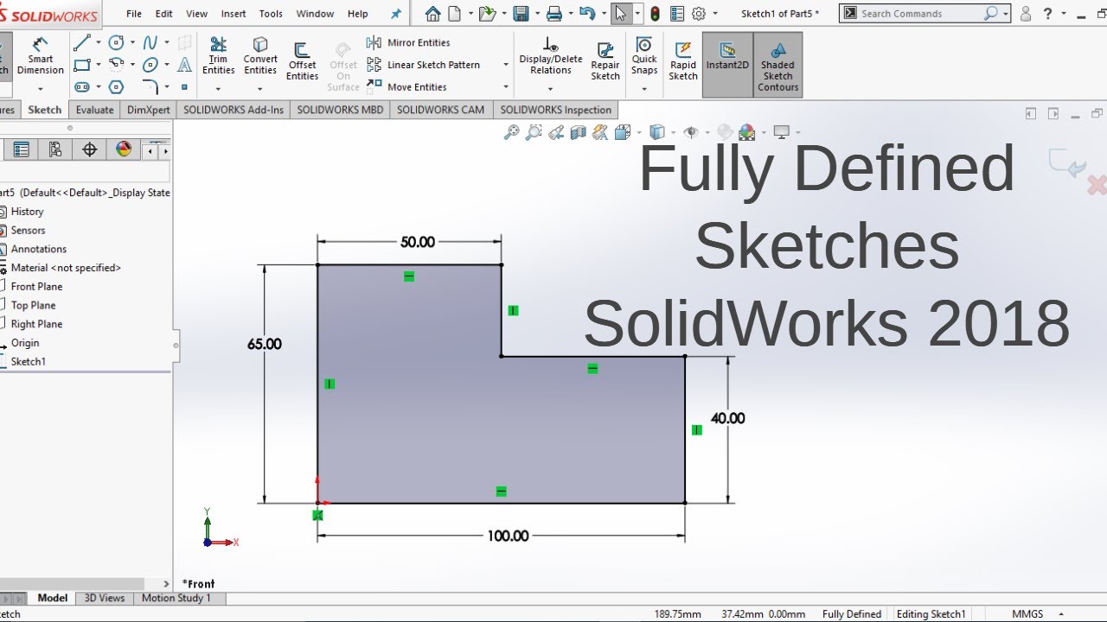Click Move Entities
This screenshot has height=622, width=1107.
coord(406,87)
